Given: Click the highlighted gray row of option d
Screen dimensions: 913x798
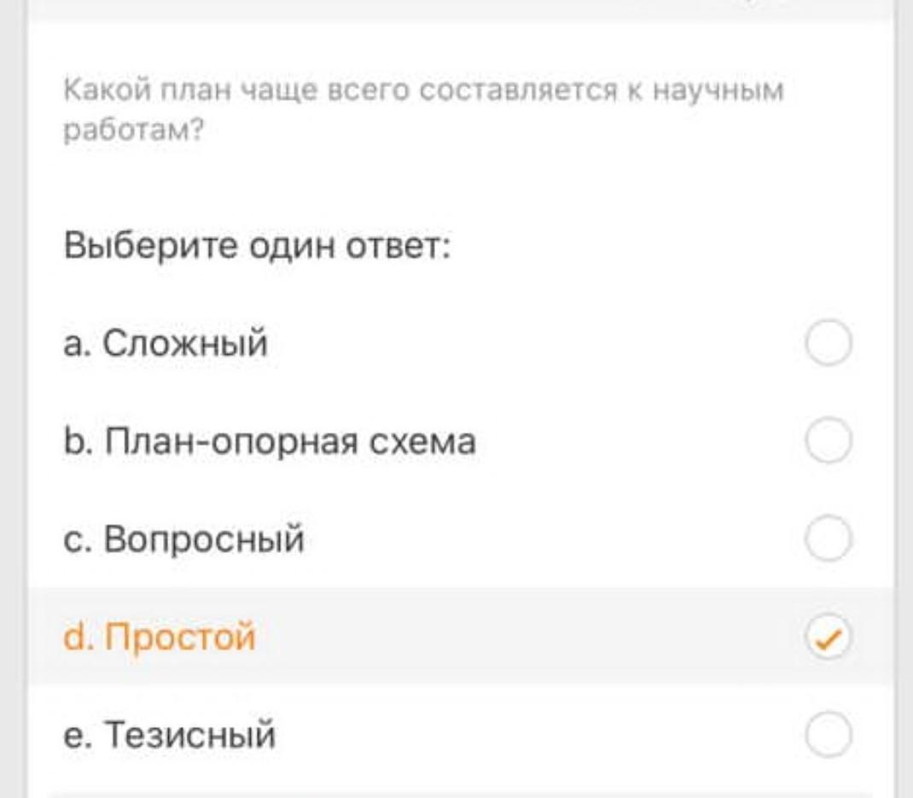Looking at the screenshot, I should (x=512, y=638).
